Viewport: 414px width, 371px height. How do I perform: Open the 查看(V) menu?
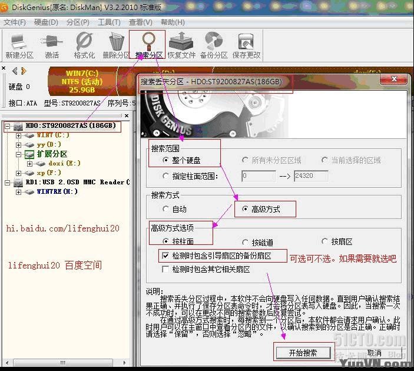pyautogui.click(x=141, y=22)
